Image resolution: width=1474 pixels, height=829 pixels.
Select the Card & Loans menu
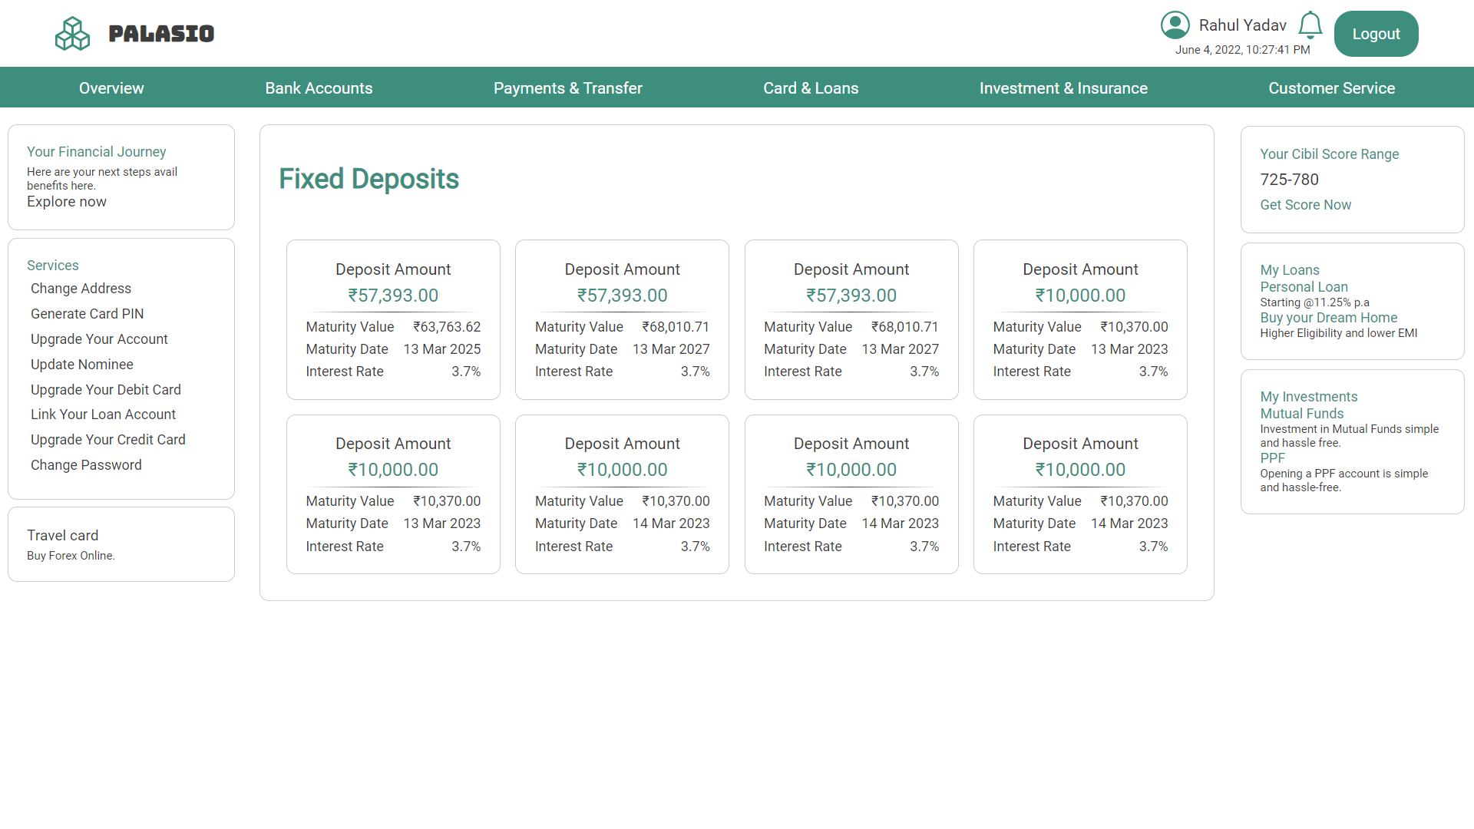(x=811, y=88)
